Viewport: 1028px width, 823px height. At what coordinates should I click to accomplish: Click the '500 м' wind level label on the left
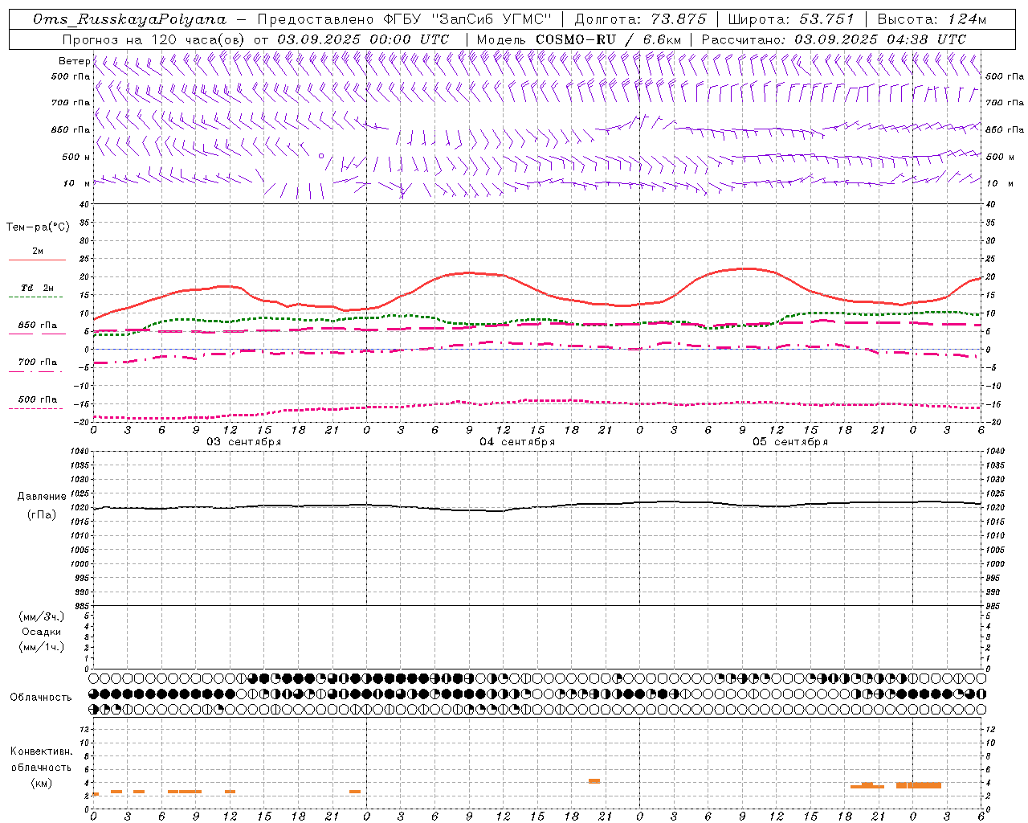[x=76, y=157]
